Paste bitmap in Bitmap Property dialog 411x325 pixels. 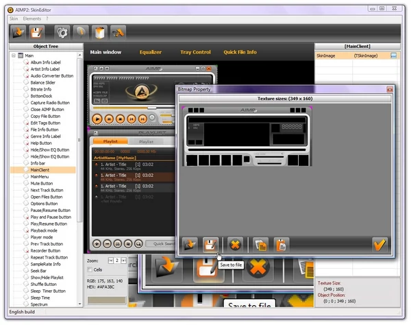[x=282, y=245]
